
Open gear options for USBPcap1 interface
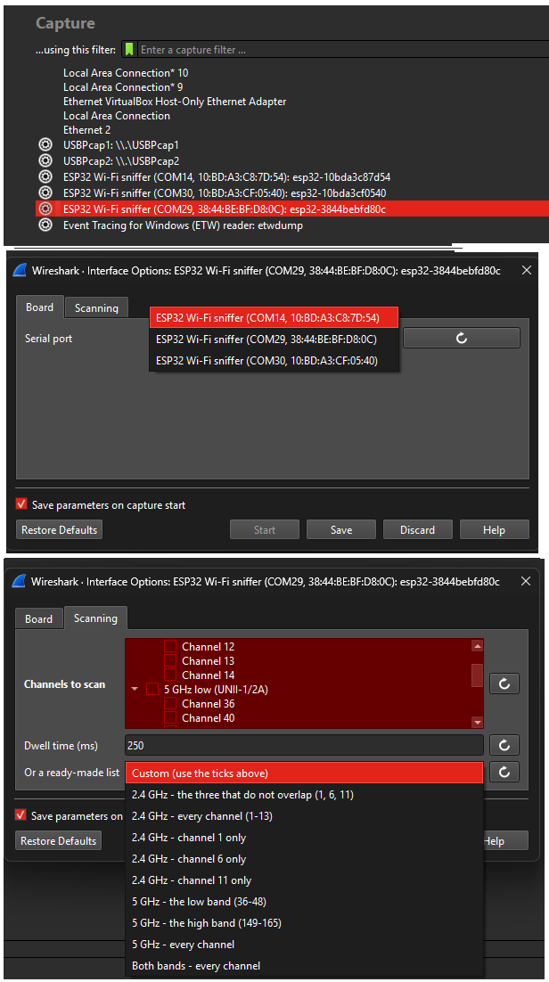45,144
